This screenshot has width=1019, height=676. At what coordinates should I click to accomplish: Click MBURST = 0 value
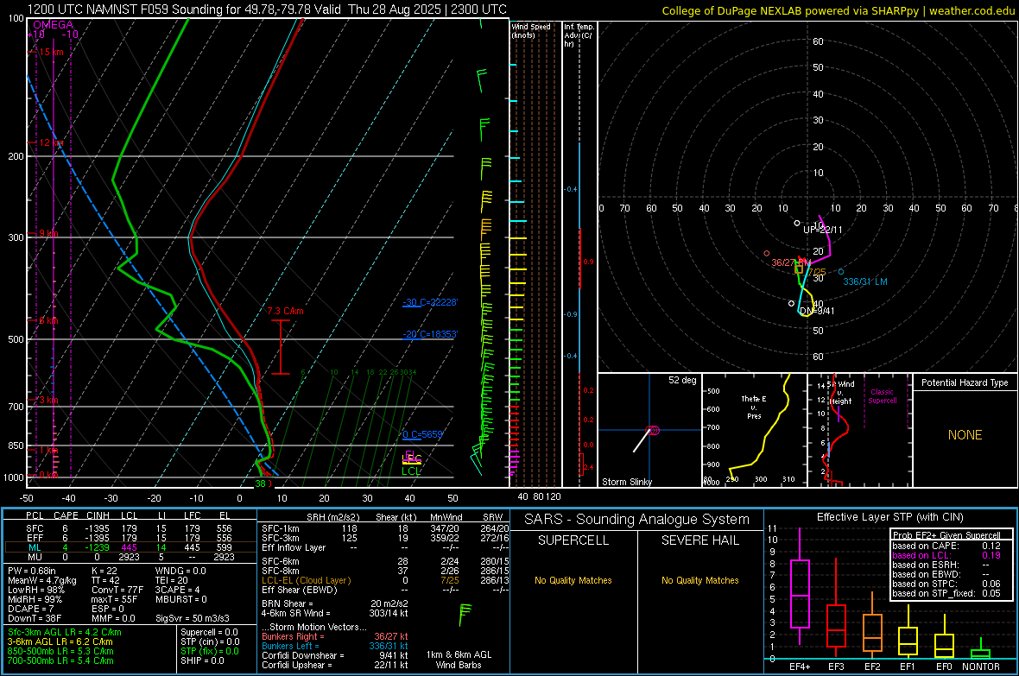click(x=181, y=599)
